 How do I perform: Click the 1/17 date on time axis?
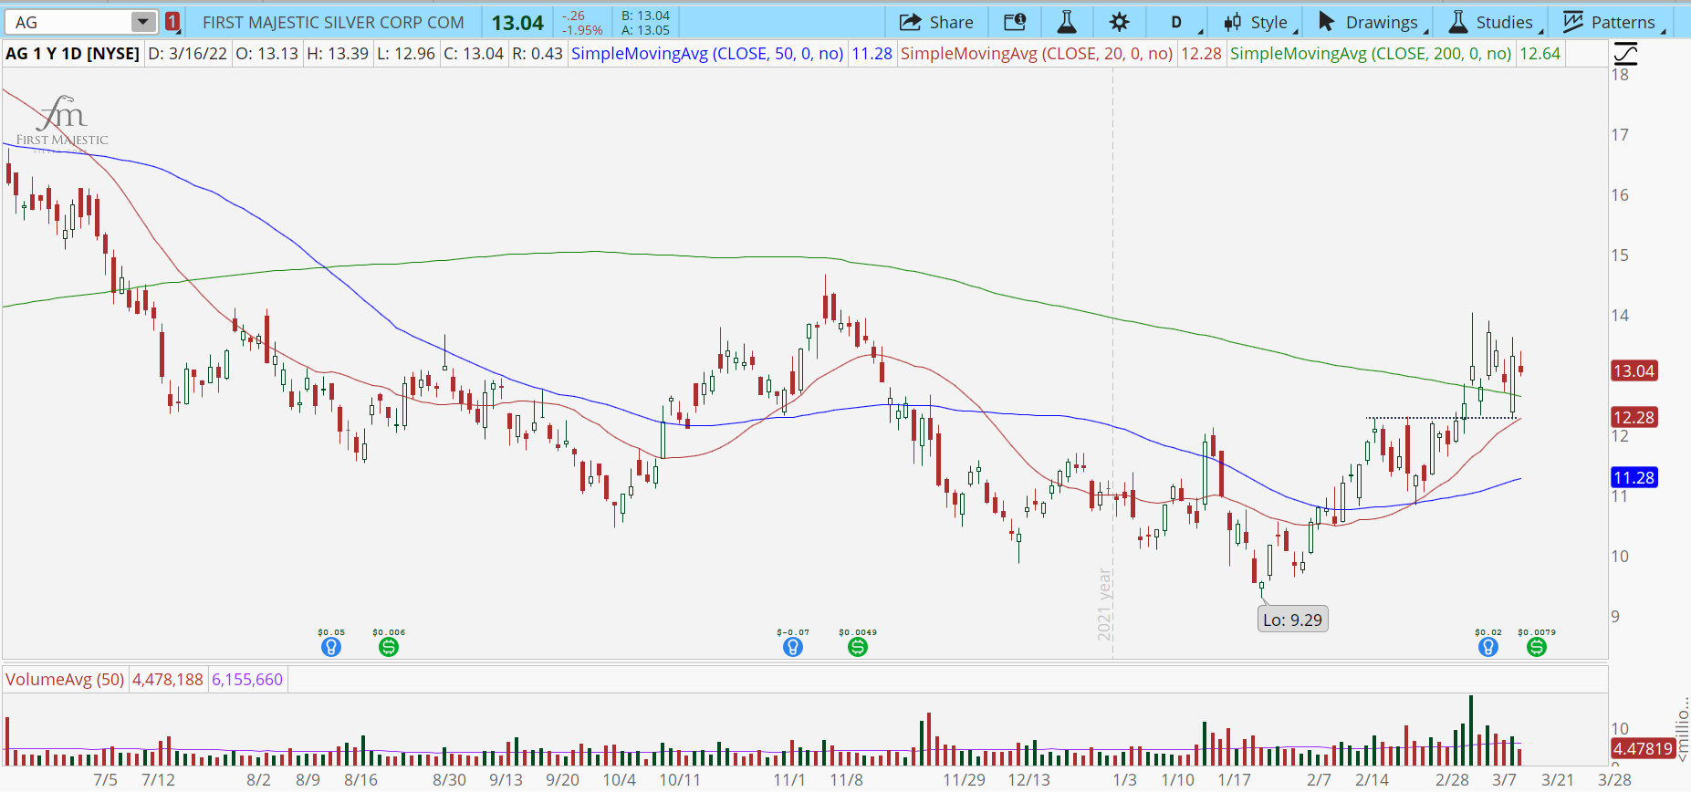pyautogui.click(x=1235, y=780)
